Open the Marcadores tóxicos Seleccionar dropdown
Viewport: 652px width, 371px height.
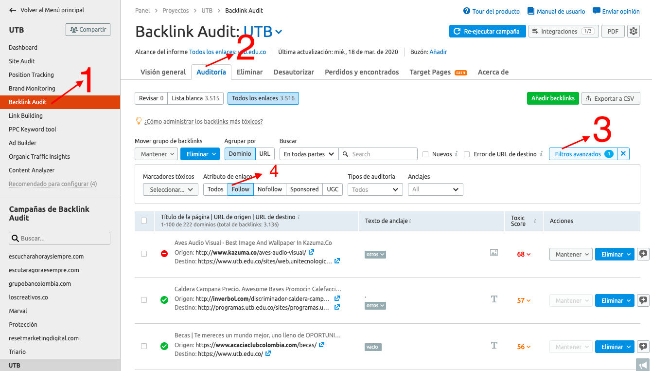point(170,189)
